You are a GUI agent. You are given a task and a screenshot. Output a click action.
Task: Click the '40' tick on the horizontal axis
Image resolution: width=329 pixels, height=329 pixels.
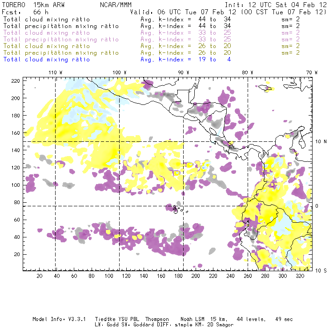click(x=57, y=276)
